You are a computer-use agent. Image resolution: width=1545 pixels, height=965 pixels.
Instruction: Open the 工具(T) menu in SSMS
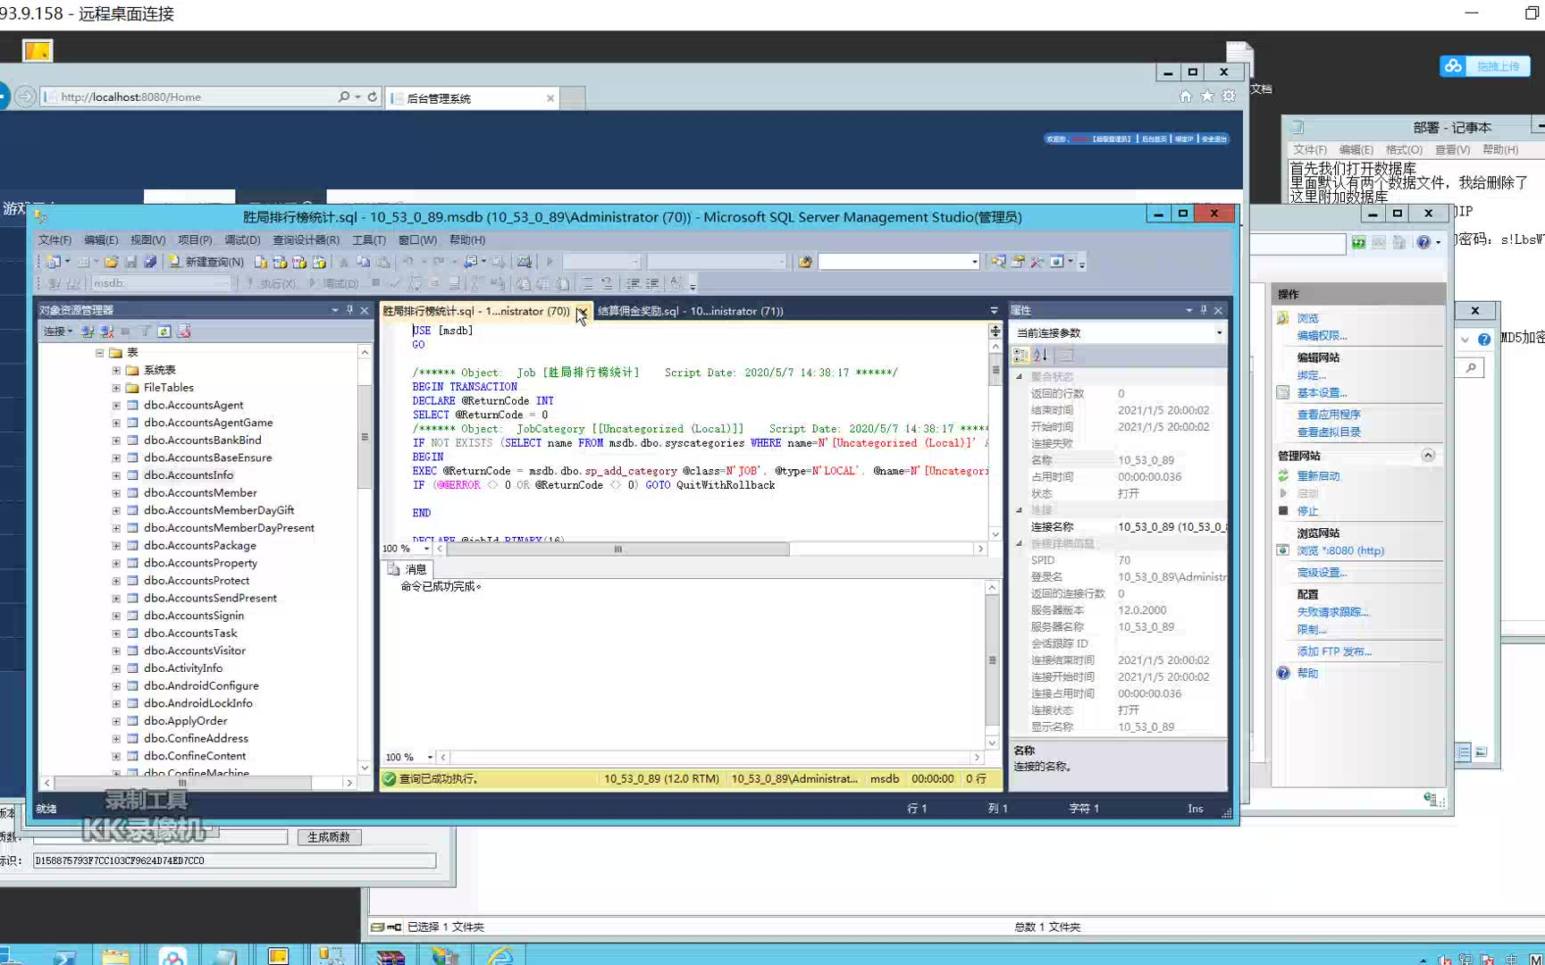[369, 239]
